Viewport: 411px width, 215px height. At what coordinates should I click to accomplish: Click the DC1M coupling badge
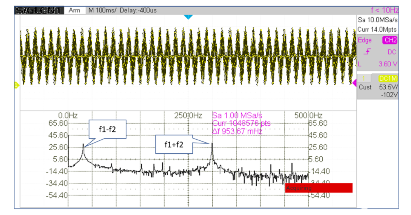tap(388, 78)
